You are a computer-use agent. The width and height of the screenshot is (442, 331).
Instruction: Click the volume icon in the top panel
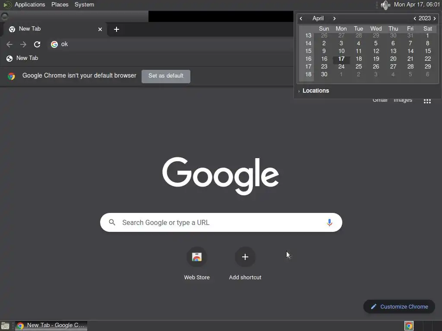(x=385, y=5)
